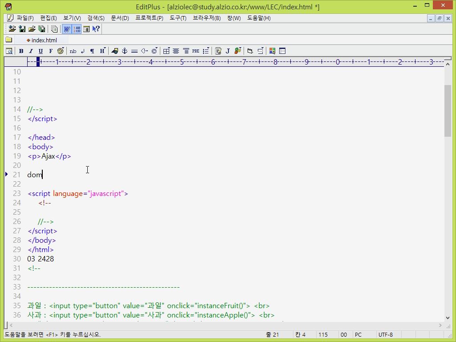The width and height of the screenshot is (456, 342).
Task: Open the Heading H dropdown
Action: pyautogui.click(x=102, y=51)
